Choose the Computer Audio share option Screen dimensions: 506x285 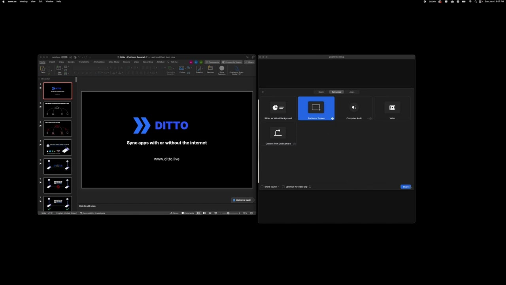click(354, 109)
